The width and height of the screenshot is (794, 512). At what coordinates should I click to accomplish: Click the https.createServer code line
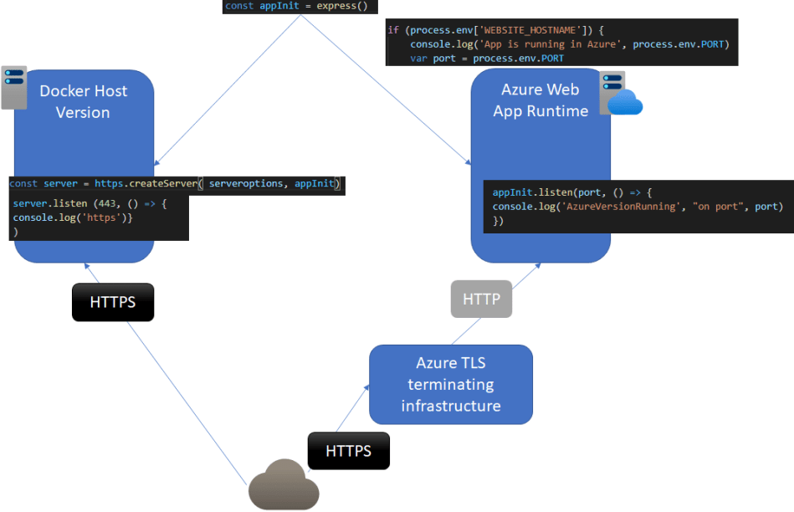point(175,184)
